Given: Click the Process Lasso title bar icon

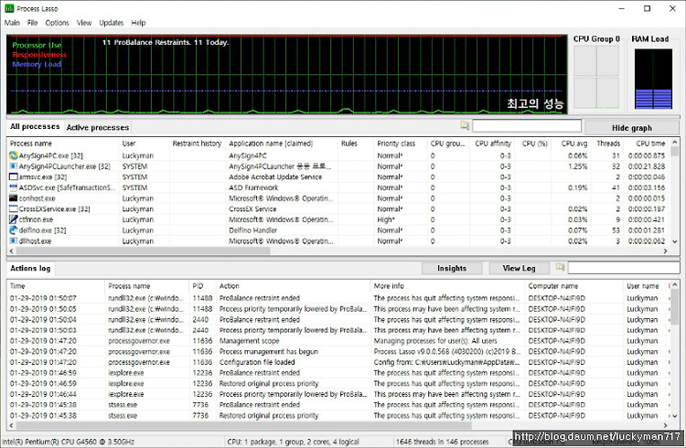Looking at the screenshot, I should coord(9,8).
